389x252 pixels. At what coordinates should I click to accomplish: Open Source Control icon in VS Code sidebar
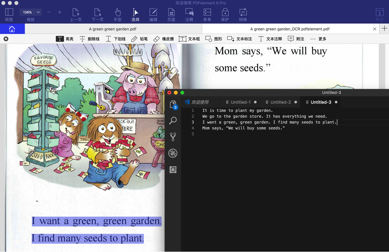pyautogui.click(x=173, y=137)
